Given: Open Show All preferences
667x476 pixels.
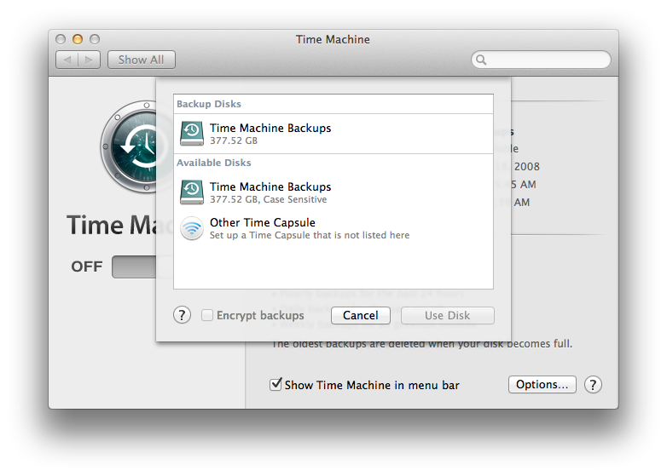Looking at the screenshot, I should click(x=142, y=60).
